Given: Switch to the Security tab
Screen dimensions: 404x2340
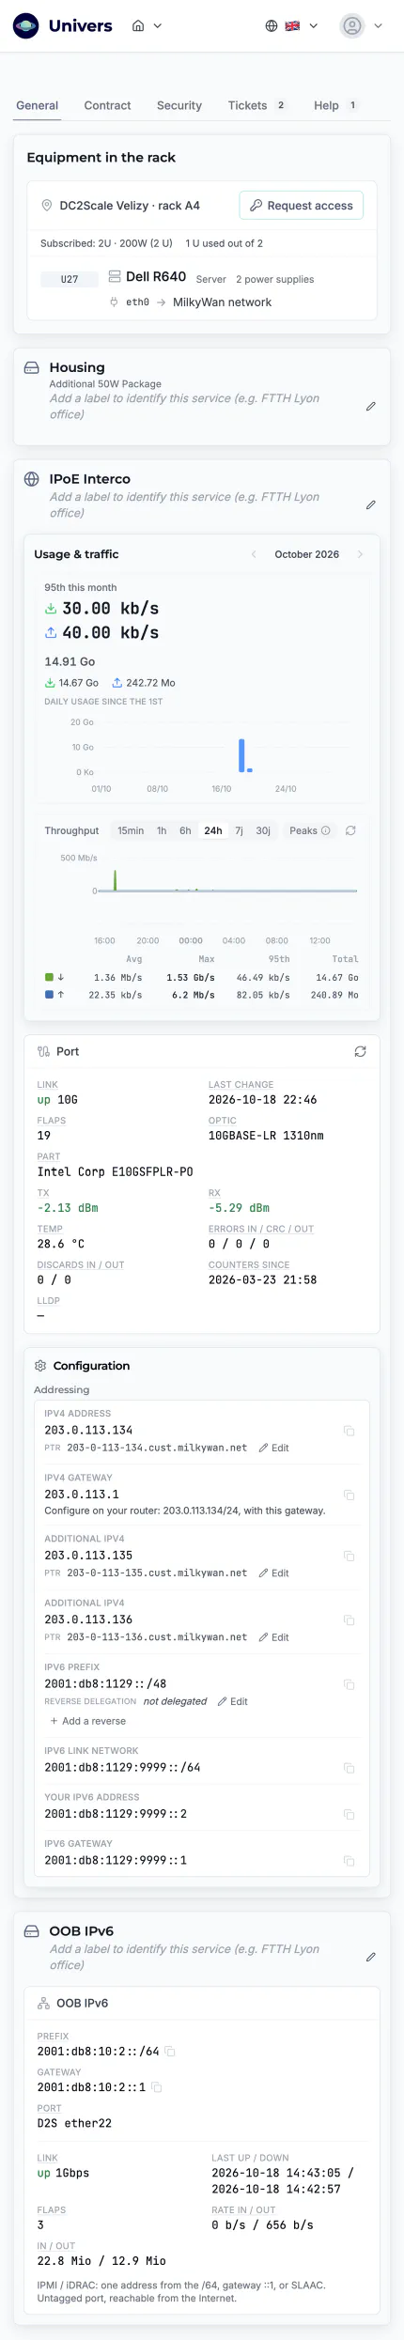Looking at the screenshot, I should pos(179,105).
